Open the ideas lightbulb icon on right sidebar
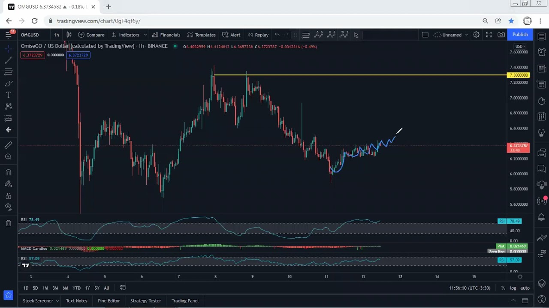549x308 pixels. 541,133
